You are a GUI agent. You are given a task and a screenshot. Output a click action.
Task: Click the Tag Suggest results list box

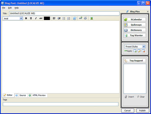coord(135,79)
